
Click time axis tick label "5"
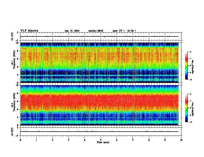tap(101, 140)
